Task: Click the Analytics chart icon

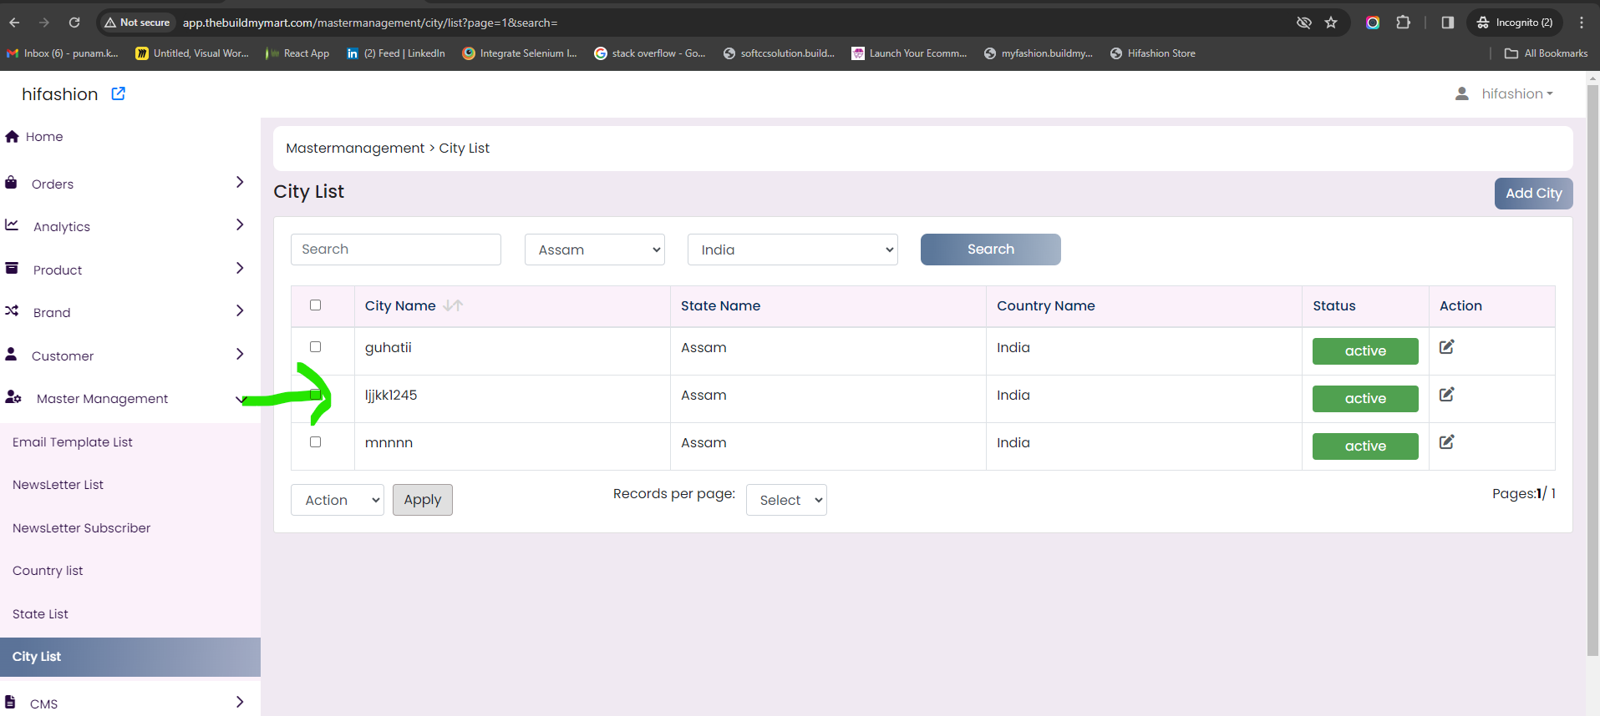Action: tap(12, 224)
